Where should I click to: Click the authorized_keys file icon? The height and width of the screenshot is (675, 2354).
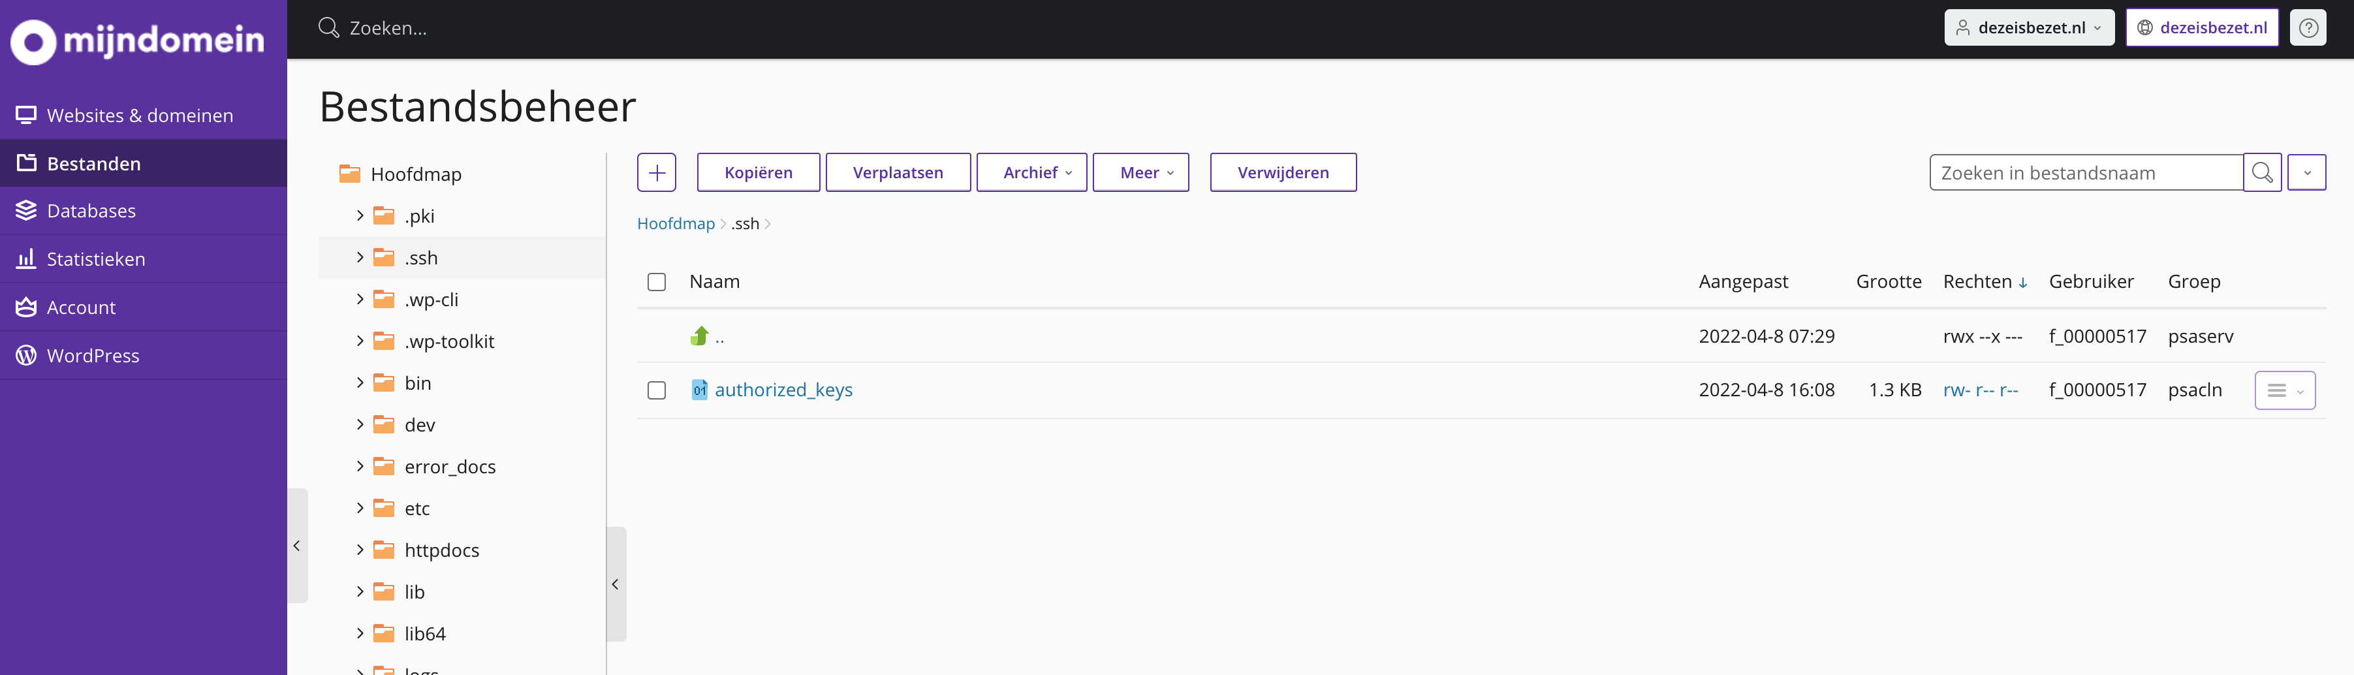click(x=699, y=390)
